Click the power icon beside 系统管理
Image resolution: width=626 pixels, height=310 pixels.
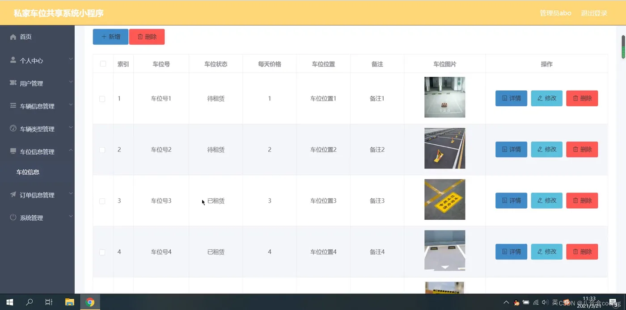[x=13, y=218]
